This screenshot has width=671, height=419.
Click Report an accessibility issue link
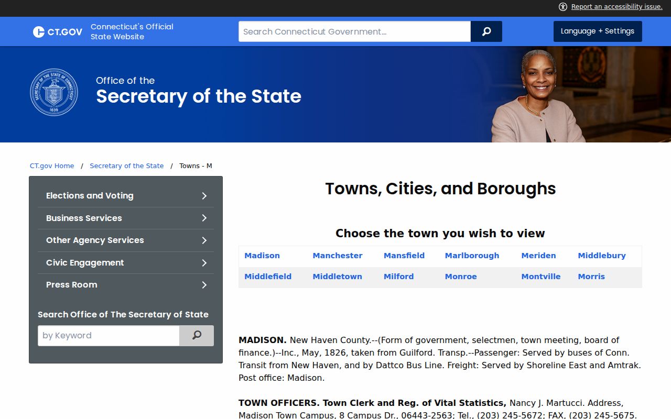click(617, 7)
